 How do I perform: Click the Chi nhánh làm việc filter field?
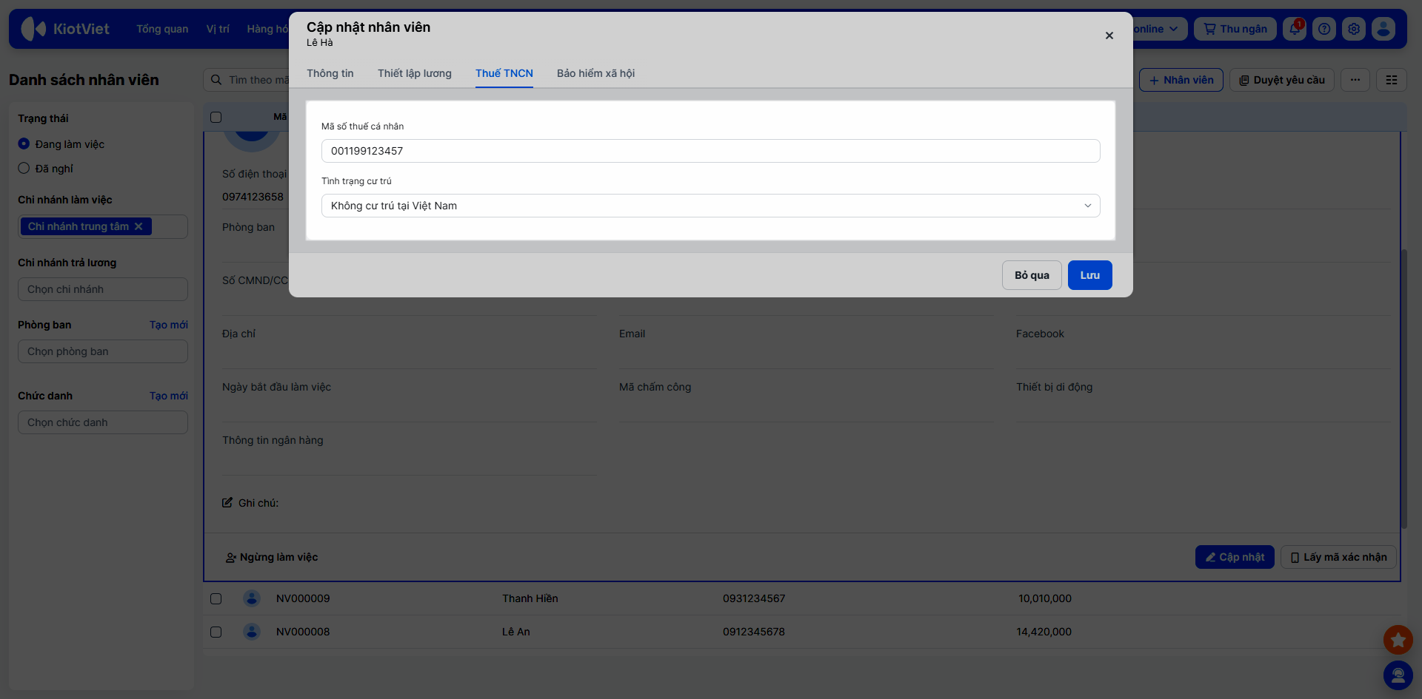tap(103, 226)
